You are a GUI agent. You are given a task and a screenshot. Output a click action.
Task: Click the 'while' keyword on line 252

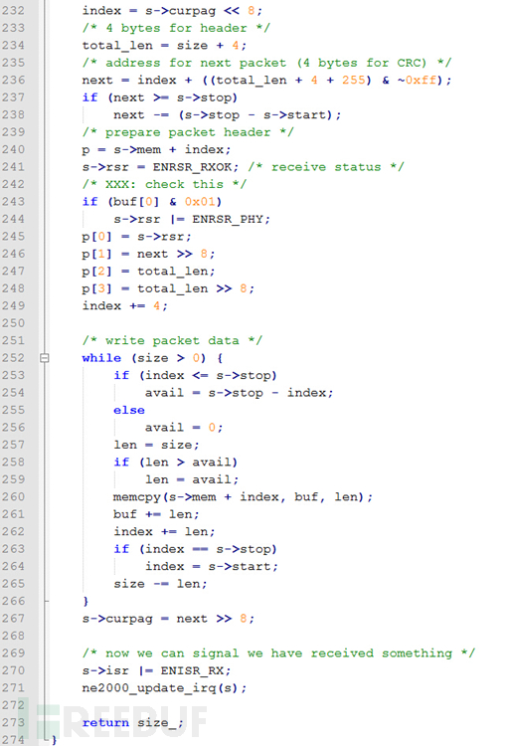(x=101, y=358)
